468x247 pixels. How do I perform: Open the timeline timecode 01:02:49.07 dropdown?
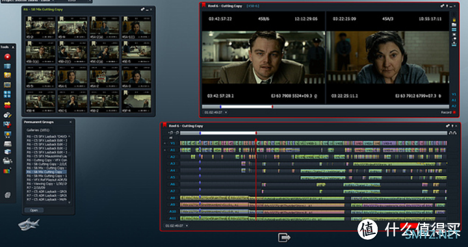coord(187,226)
